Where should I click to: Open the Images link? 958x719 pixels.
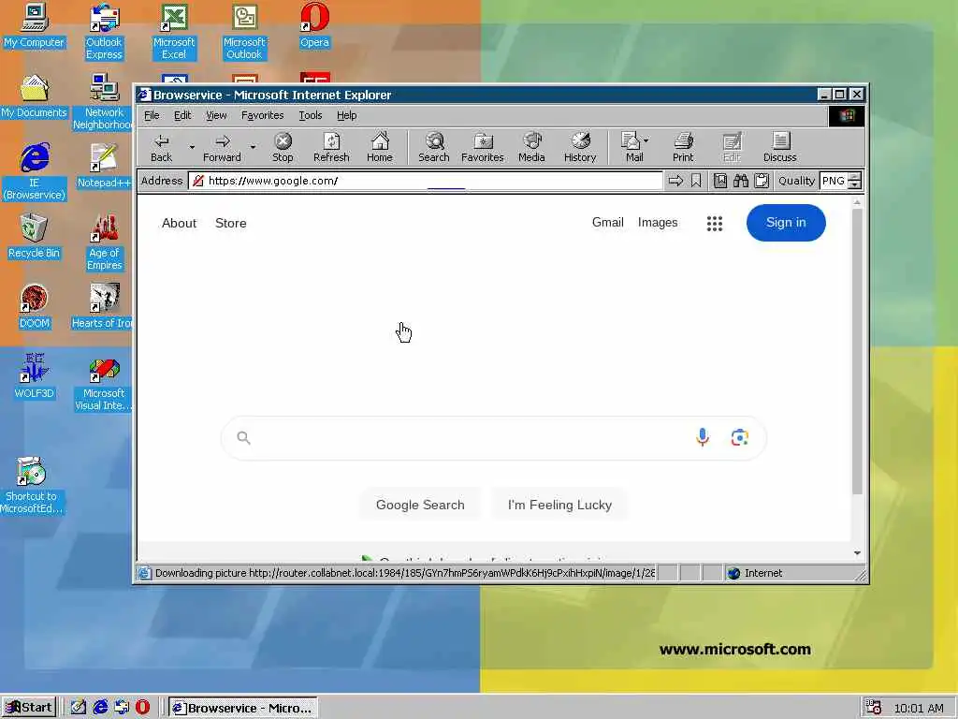658,223
